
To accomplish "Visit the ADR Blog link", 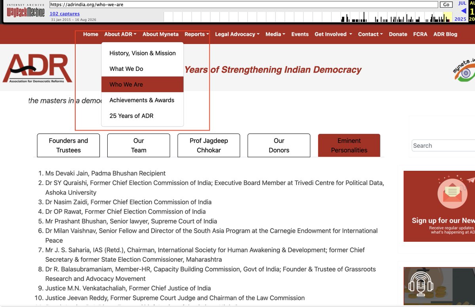I will pos(445,34).
